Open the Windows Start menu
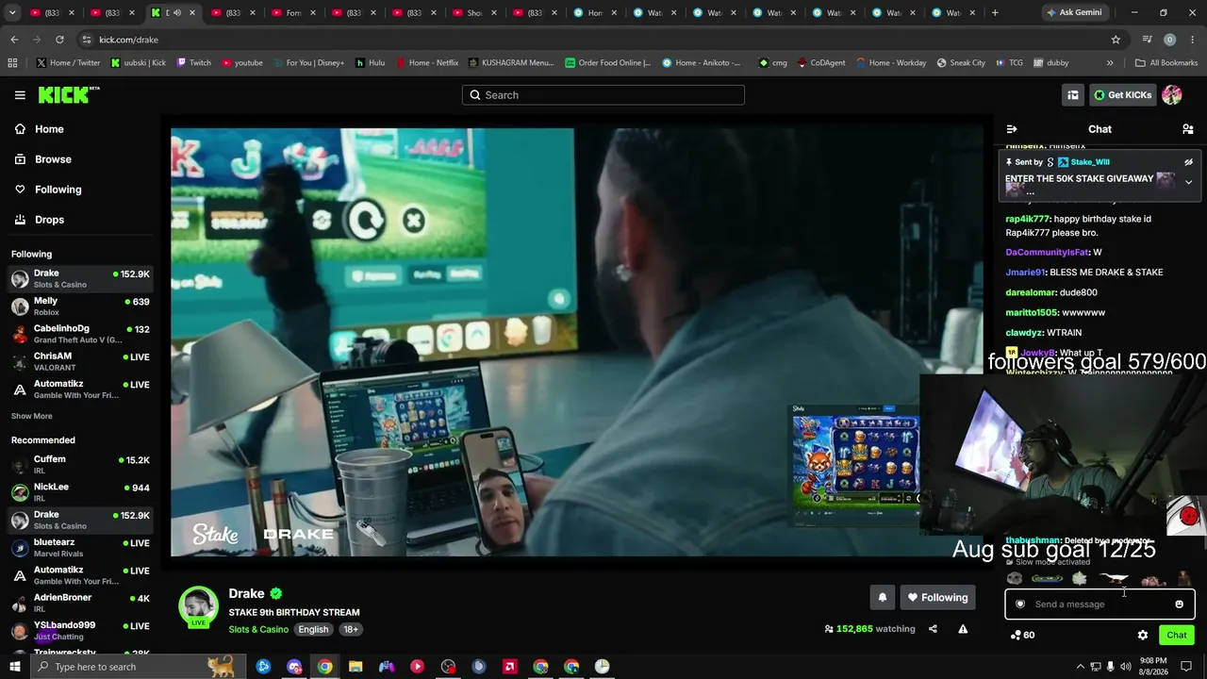 pos(14,667)
